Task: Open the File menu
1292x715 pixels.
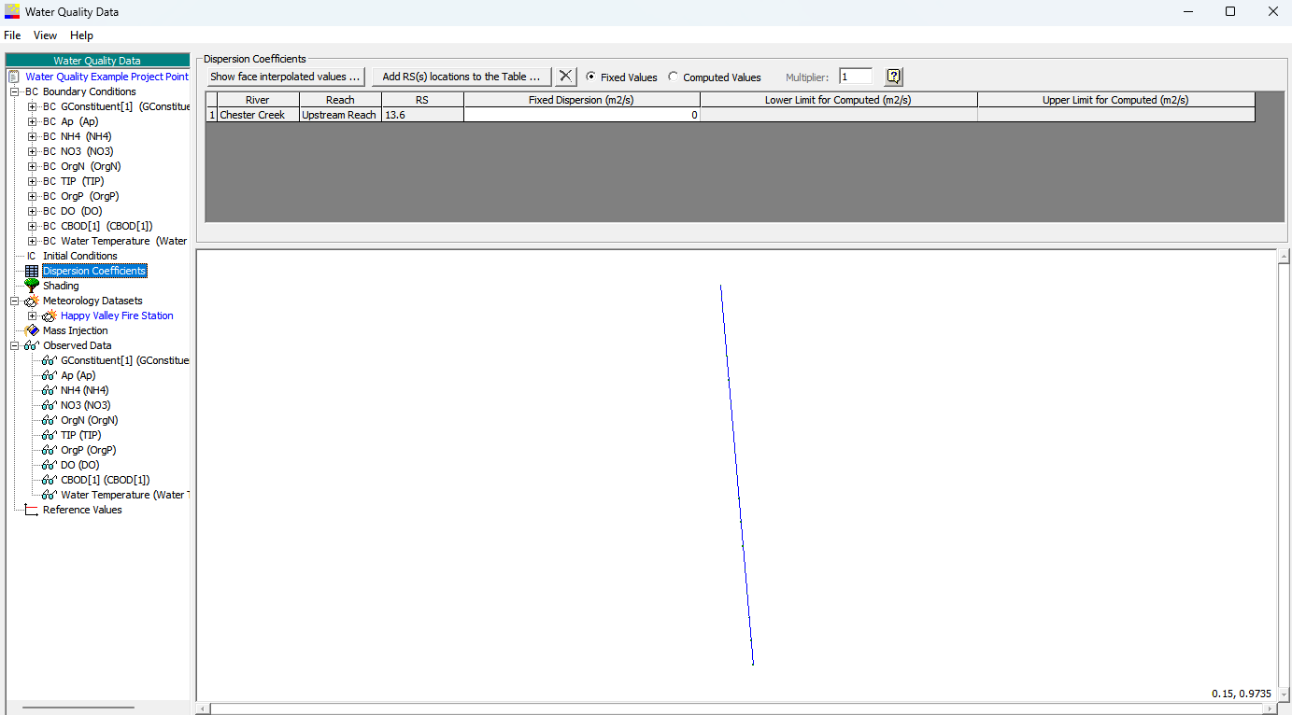Action: (x=12, y=35)
